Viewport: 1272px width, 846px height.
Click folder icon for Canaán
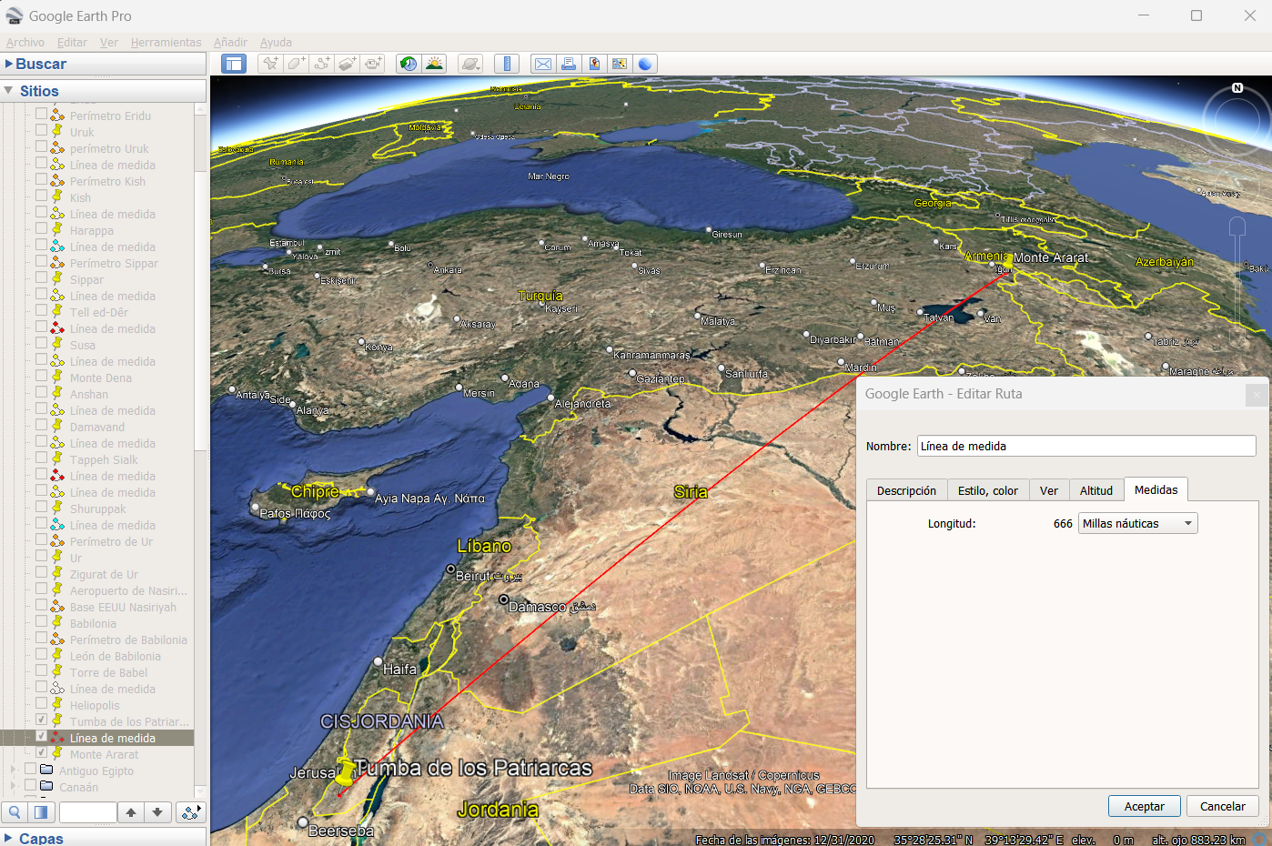46,787
